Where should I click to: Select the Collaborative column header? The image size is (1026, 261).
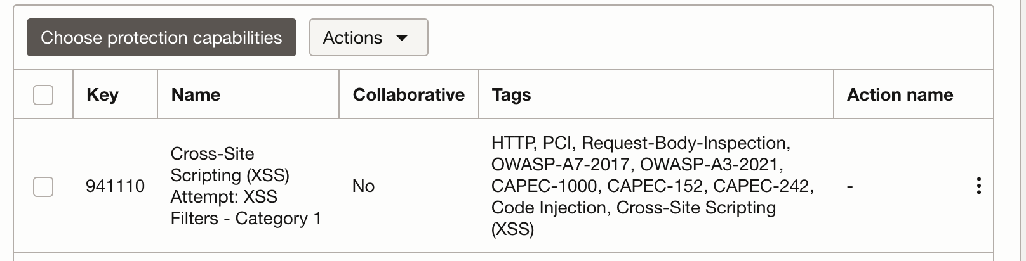coord(408,95)
